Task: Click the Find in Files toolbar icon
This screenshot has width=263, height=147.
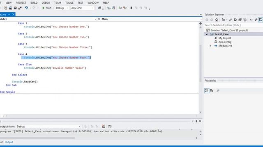Action: [x=99, y=8]
